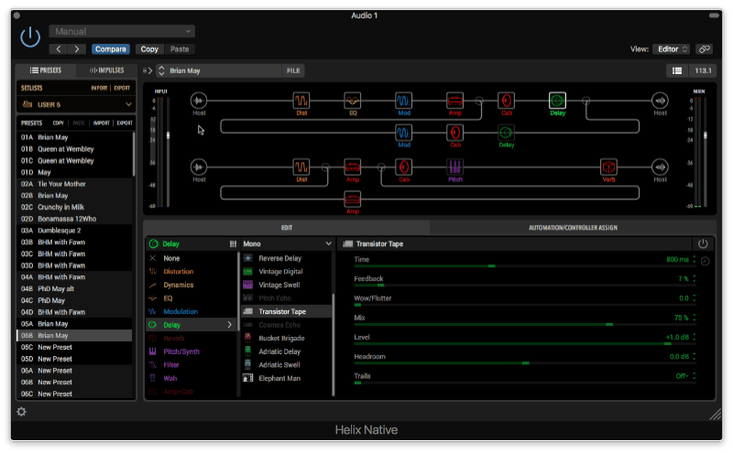This screenshot has width=733, height=453.
Task: Adjust the Mix value stepper arrows
Action: point(695,318)
